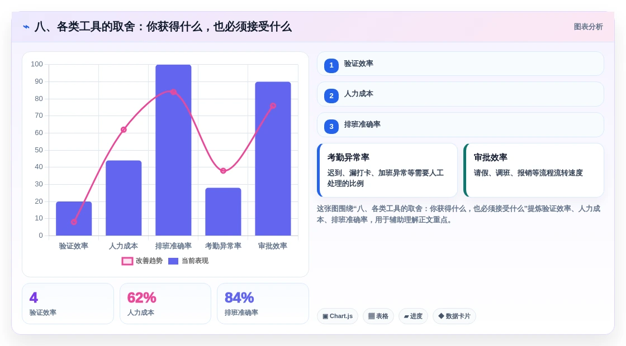This screenshot has width=626, height=346.
Task: Click the number 3 badge for 排班准确率
Action: 331,126
